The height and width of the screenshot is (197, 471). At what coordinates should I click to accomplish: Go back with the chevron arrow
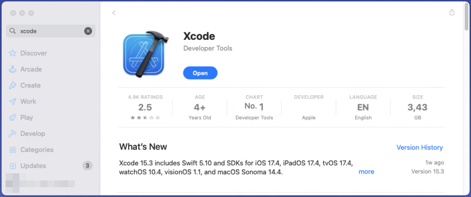[x=114, y=13]
